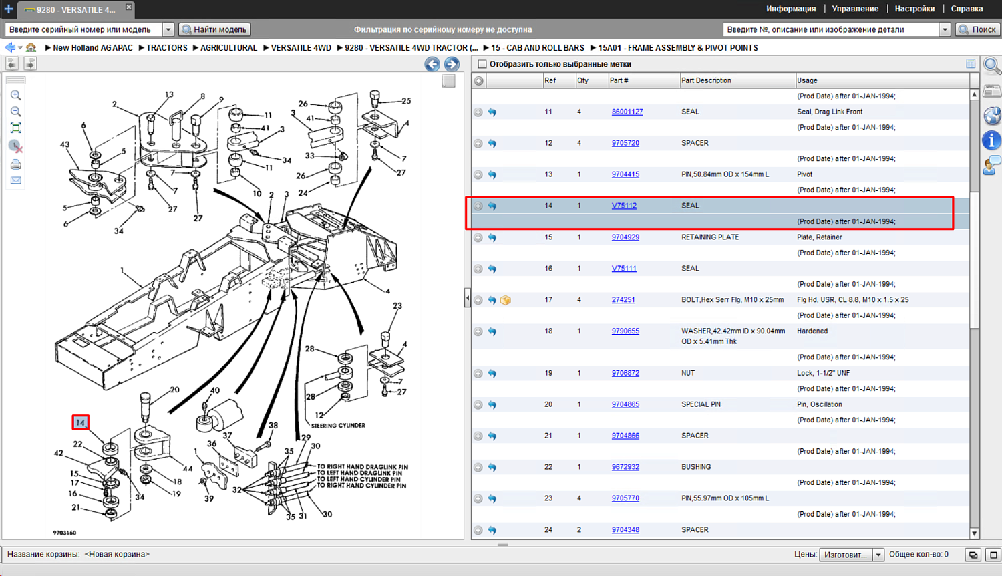Expand details for row Ref 18 WASHER
This screenshot has height=576, width=1002.
point(478,332)
